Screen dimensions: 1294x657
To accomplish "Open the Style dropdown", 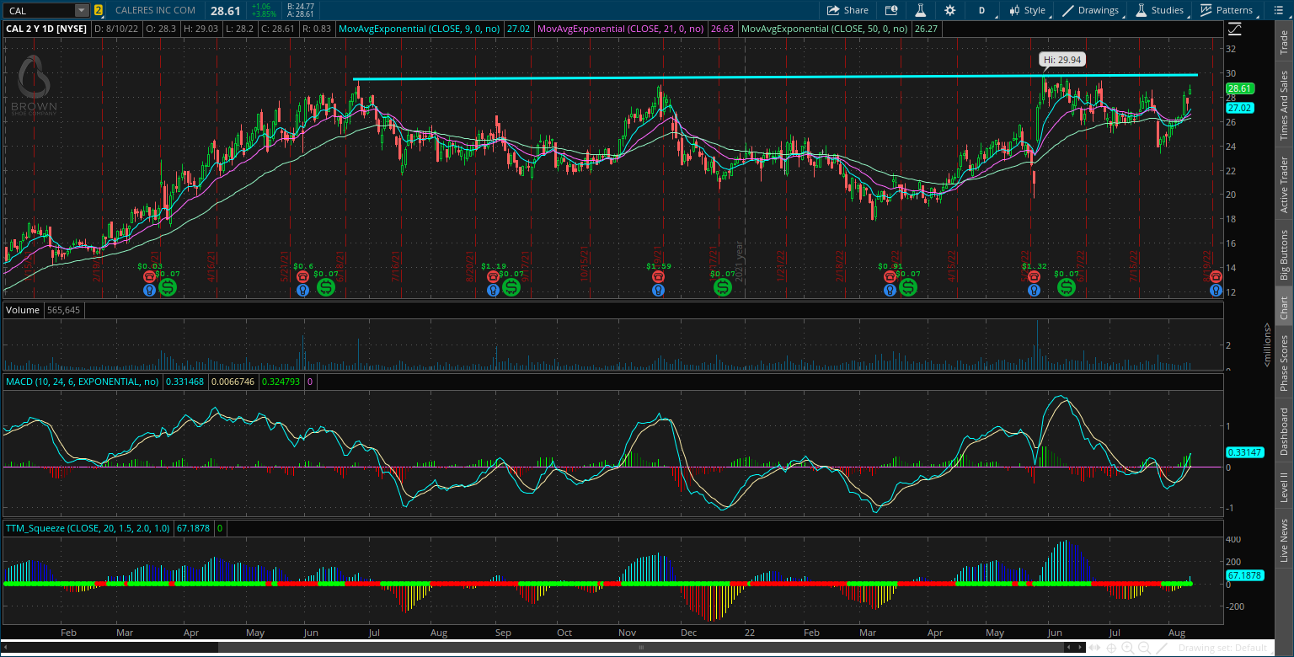I will coord(1028,10).
